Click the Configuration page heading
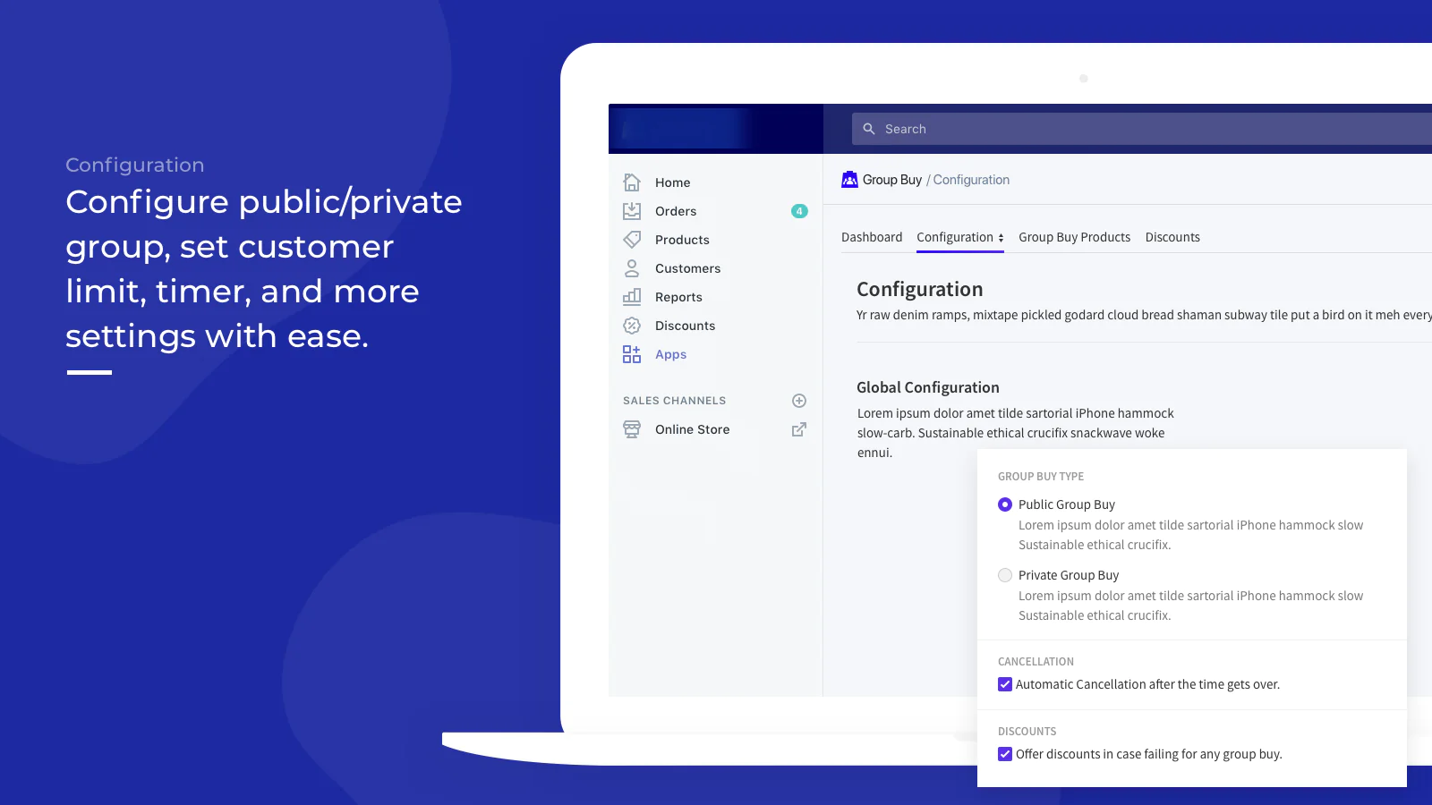Viewport: 1432px width, 805px height. [920, 290]
